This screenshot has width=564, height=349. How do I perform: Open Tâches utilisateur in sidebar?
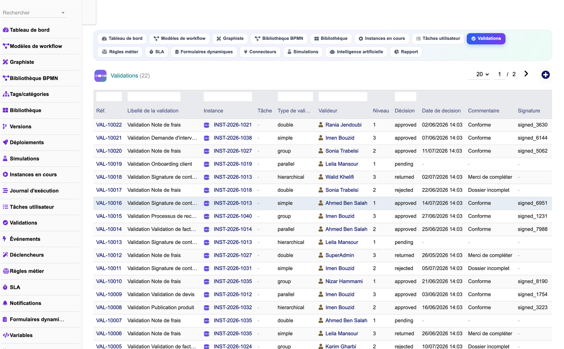coord(32,207)
